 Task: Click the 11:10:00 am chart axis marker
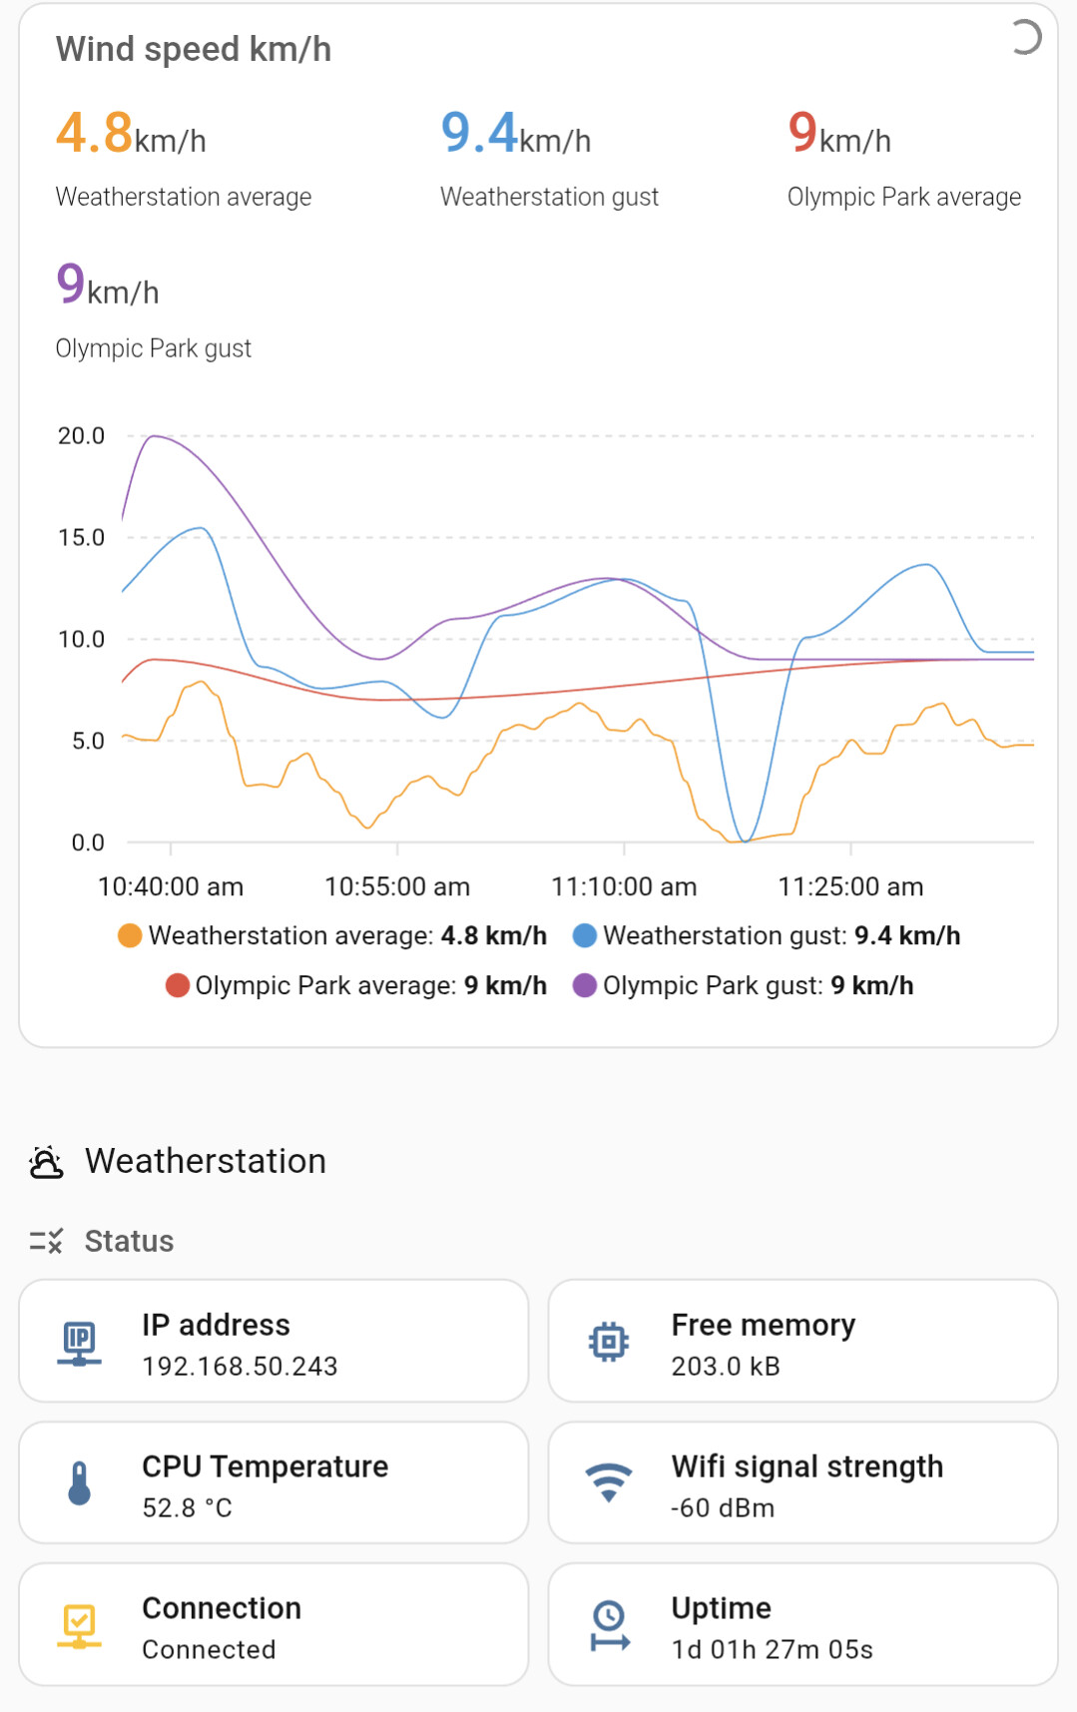(x=624, y=886)
